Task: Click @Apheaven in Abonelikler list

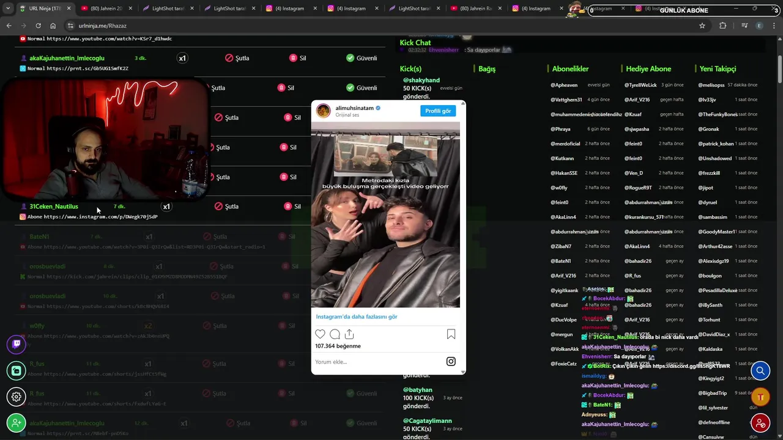Action: click(564, 85)
